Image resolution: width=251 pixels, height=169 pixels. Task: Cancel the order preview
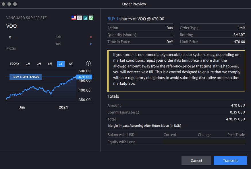pyautogui.click(x=196, y=161)
